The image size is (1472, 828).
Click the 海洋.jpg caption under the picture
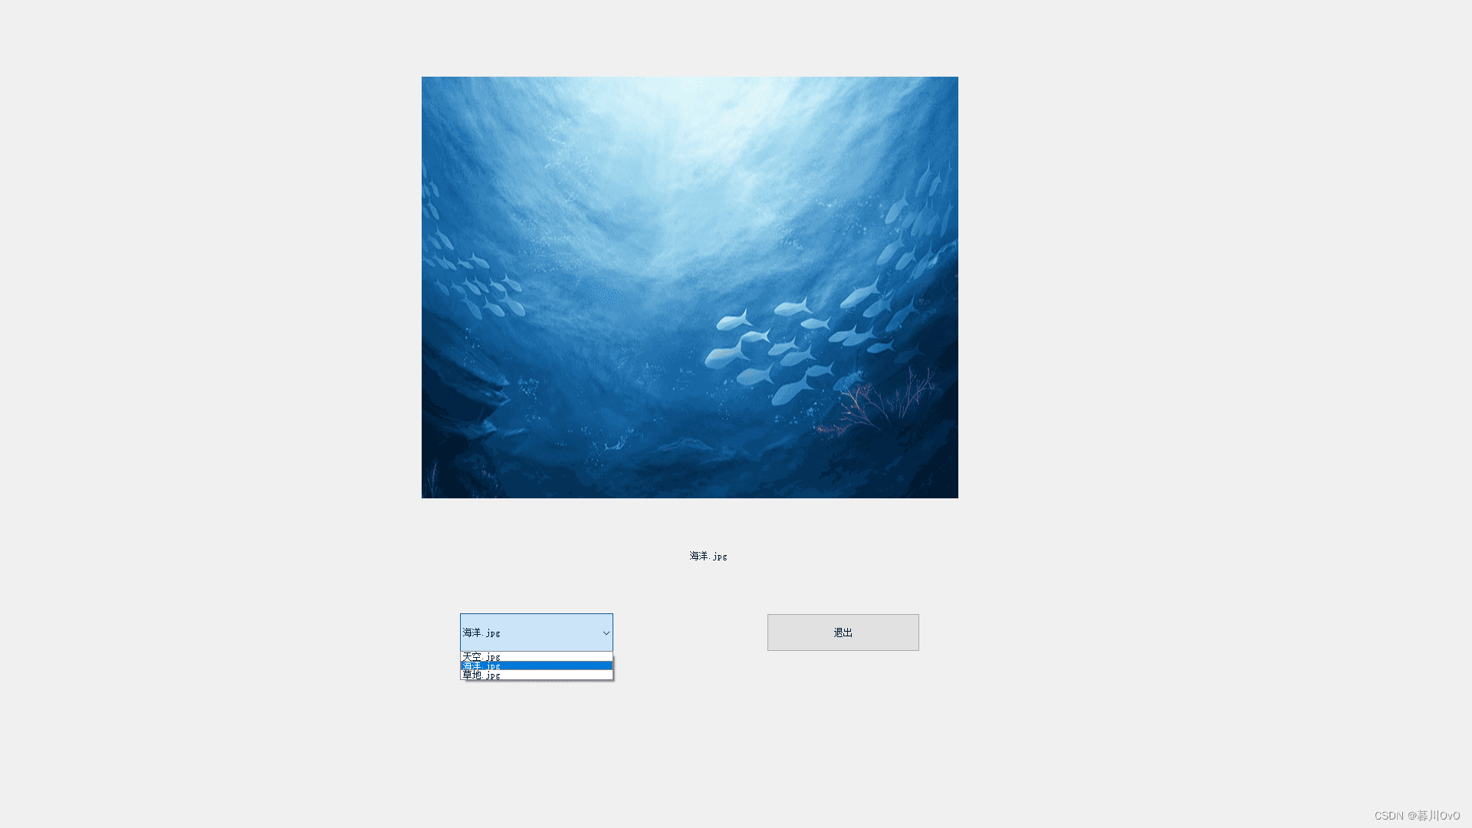pos(708,556)
